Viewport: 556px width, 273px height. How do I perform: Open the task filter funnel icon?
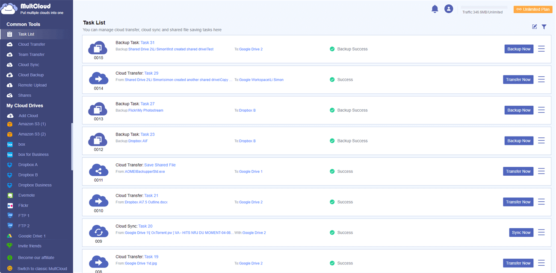pyautogui.click(x=544, y=27)
